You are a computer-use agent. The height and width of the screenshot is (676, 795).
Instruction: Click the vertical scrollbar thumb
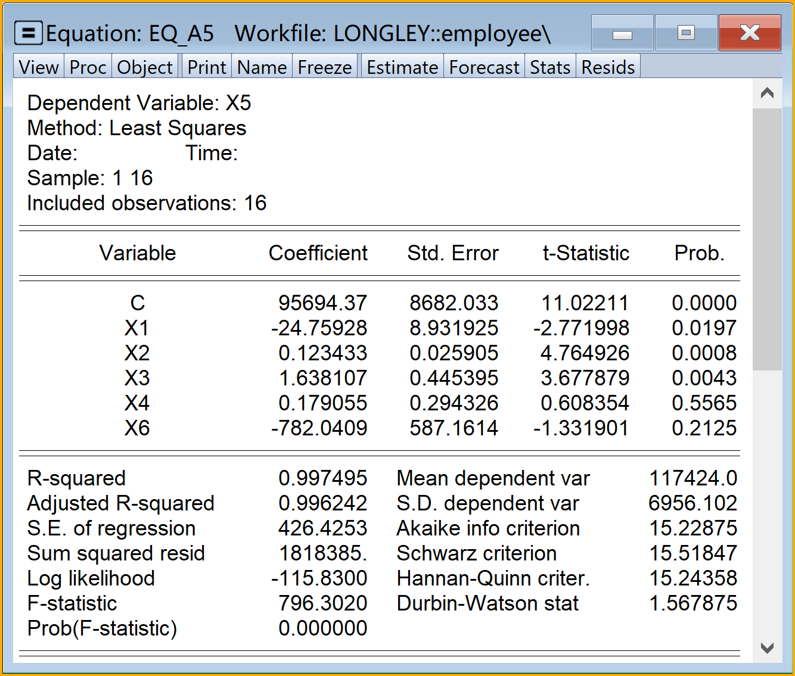767,238
